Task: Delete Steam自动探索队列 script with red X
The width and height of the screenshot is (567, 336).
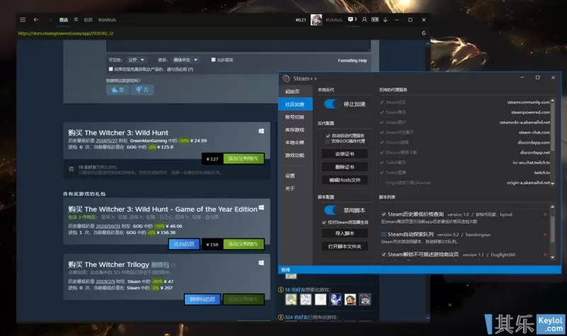Action: tap(545, 235)
